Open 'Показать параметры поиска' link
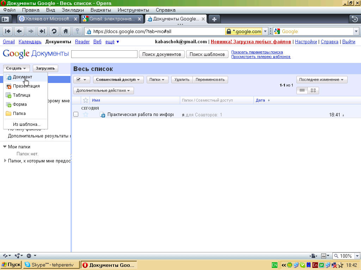The height and width of the screenshot is (270, 361). (257, 52)
